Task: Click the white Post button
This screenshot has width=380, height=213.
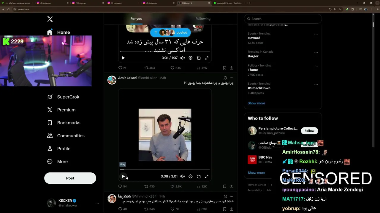Action: [70, 178]
